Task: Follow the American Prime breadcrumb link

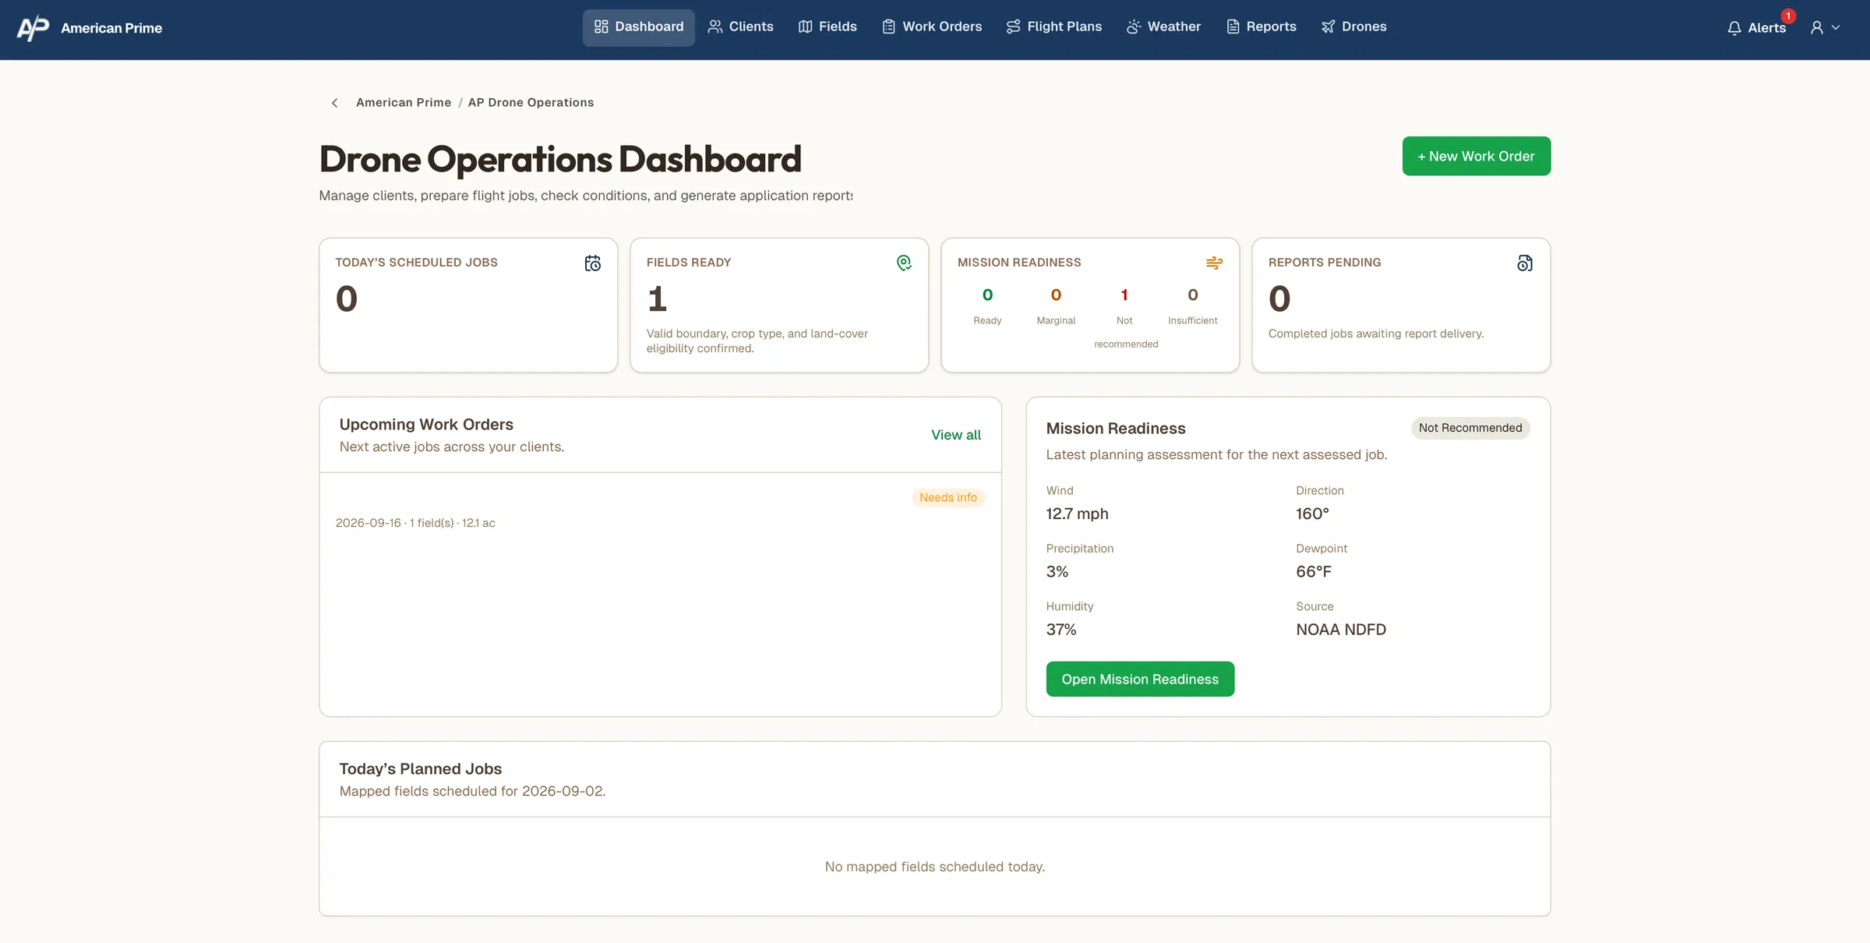Action: [x=404, y=103]
